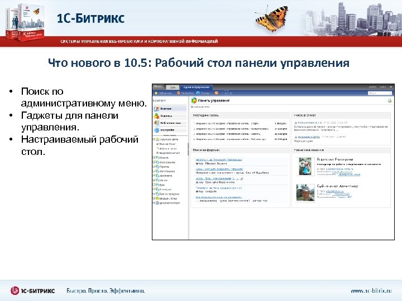Click the photo thumbnail of Александр
The height and width of the screenshot is (301, 402).
click(x=305, y=193)
